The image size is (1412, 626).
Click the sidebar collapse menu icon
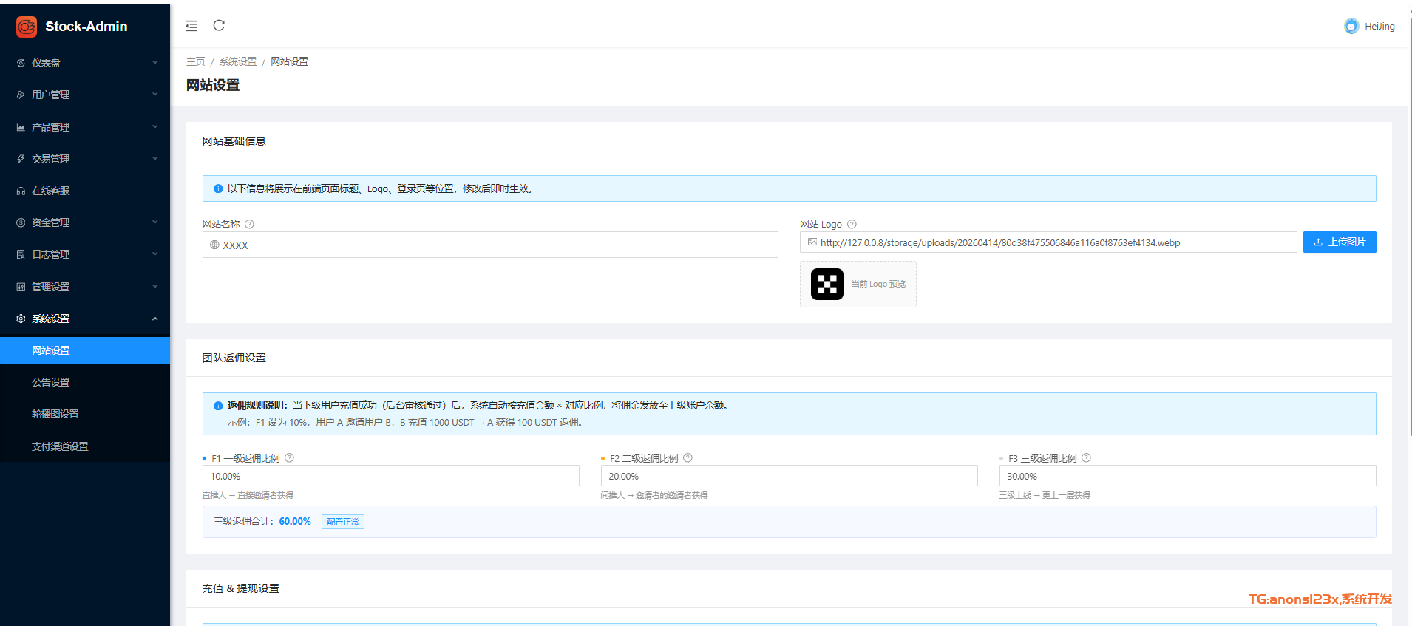click(191, 26)
